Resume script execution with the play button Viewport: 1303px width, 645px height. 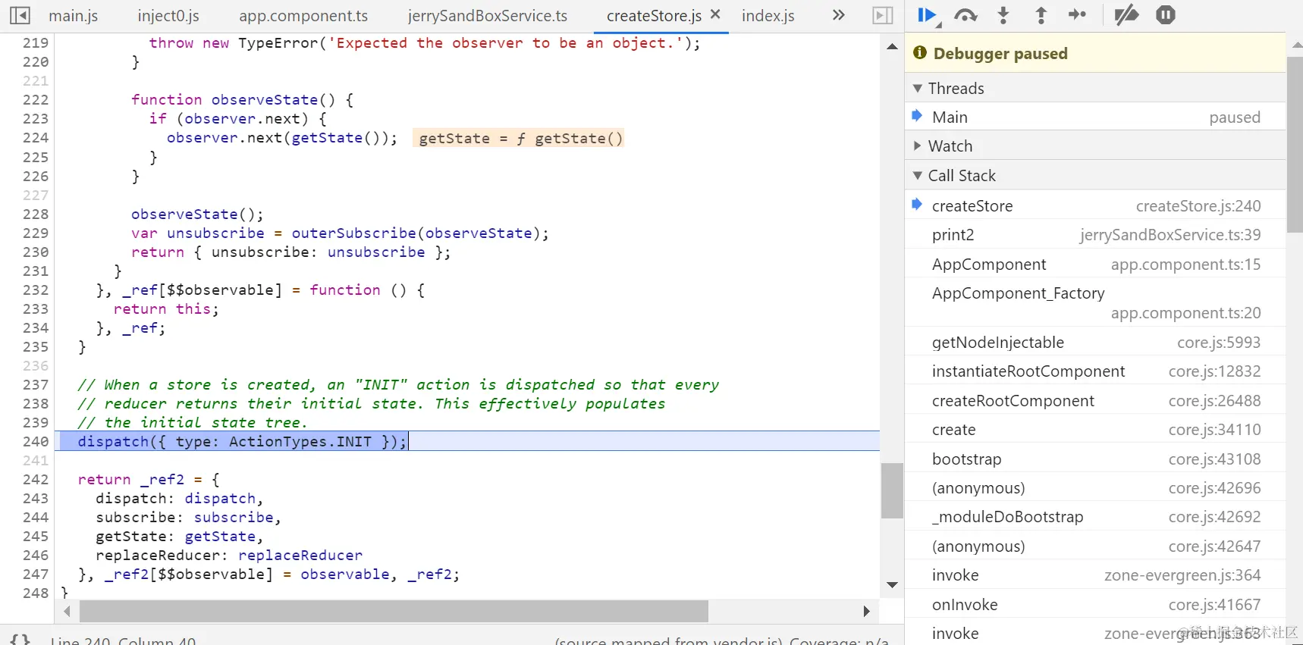click(x=926, y=15)
